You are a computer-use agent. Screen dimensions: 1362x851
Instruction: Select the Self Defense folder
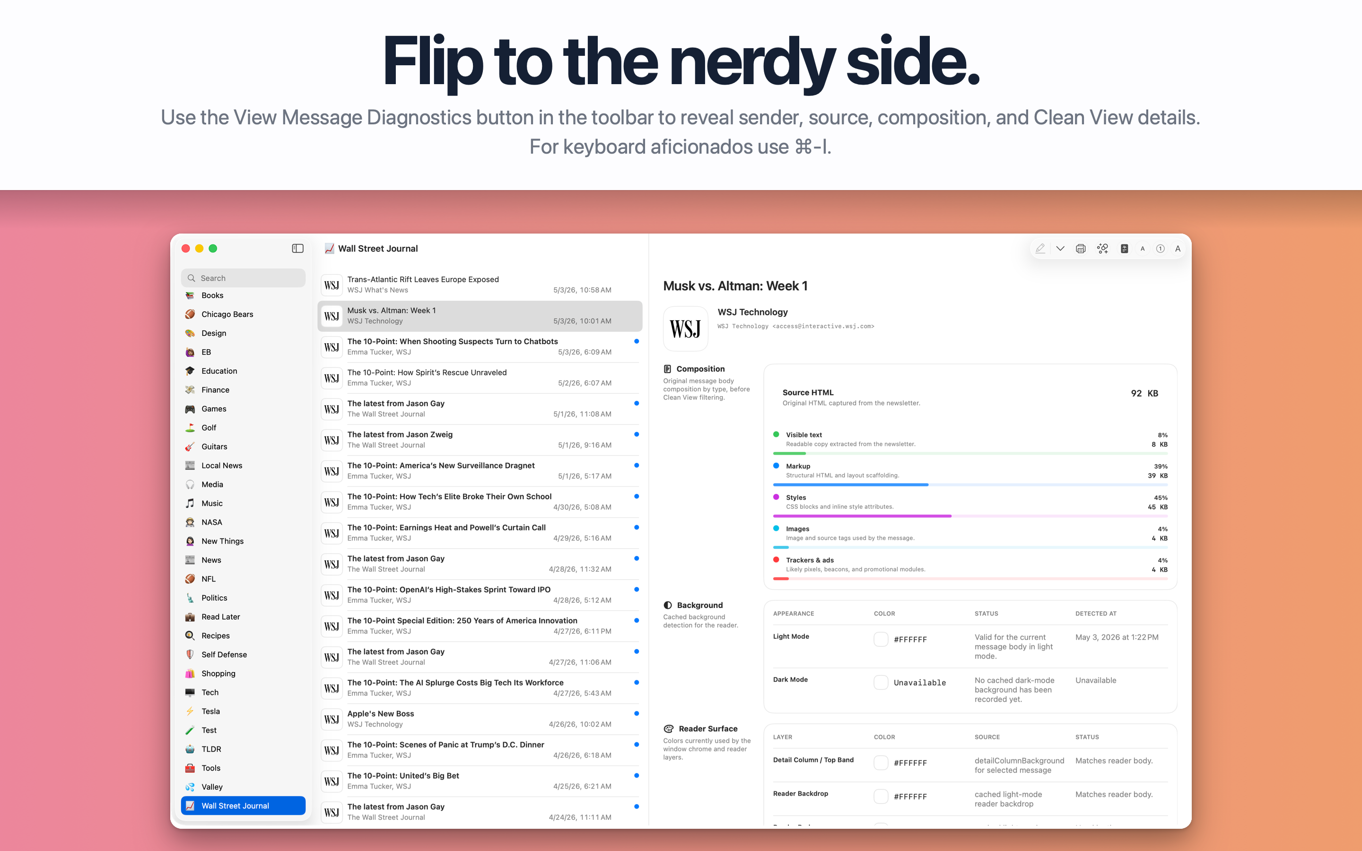243,655
